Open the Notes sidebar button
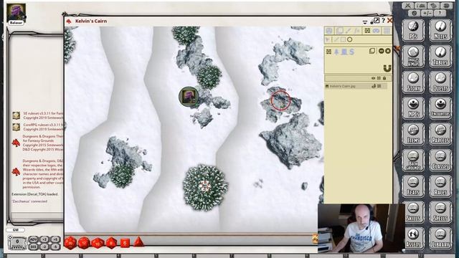The image size is (459, 258). coord(440,30)
